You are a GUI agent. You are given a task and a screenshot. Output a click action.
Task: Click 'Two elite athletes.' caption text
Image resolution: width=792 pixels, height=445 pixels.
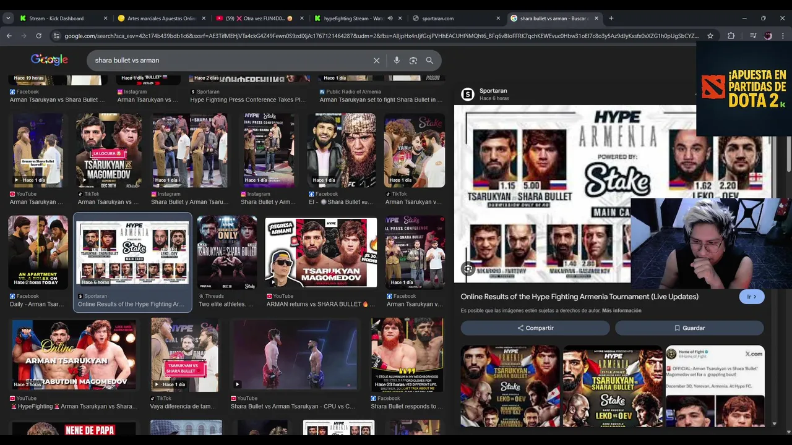pos(226,304)
